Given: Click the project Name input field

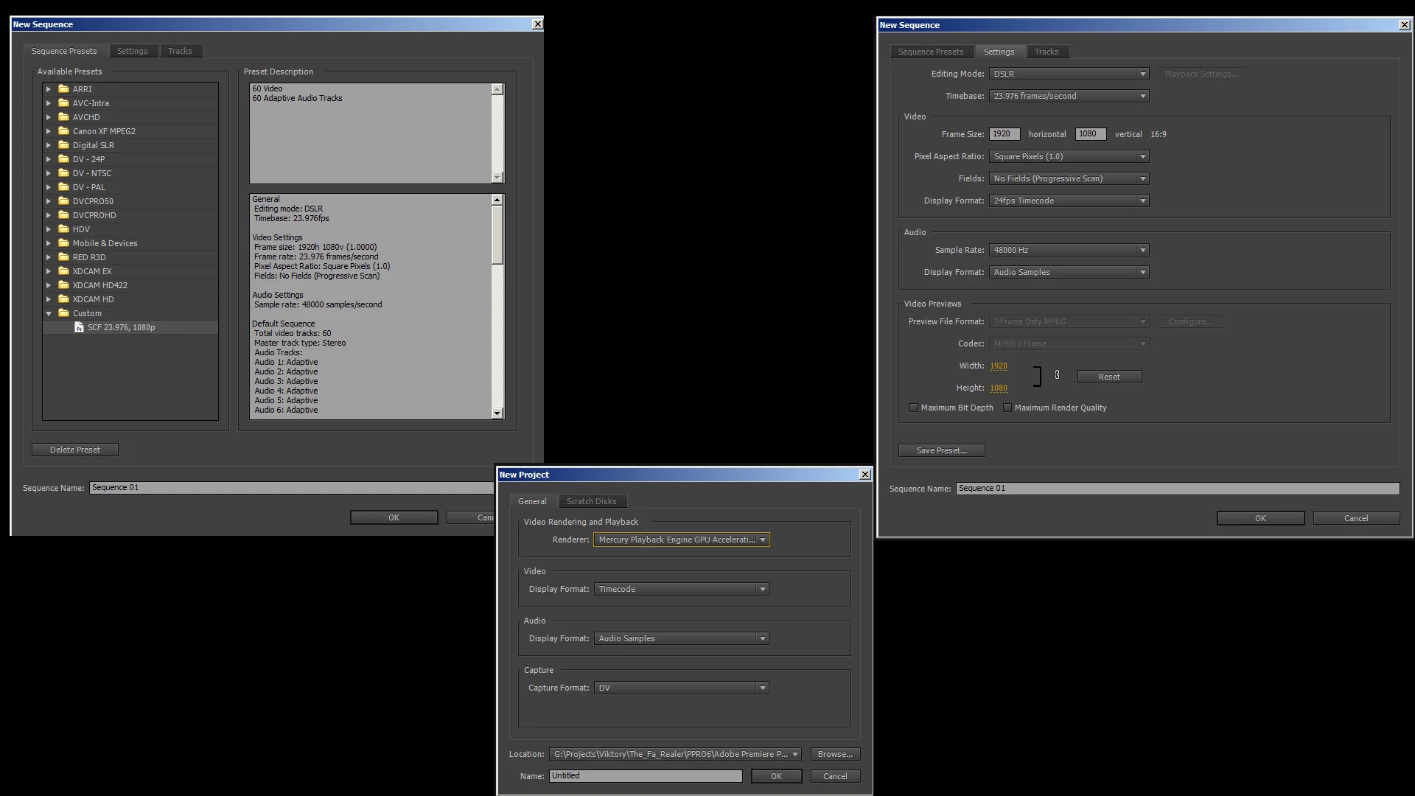Looking at the screenshot, I should pyautogui.click(x=645, y=776).
